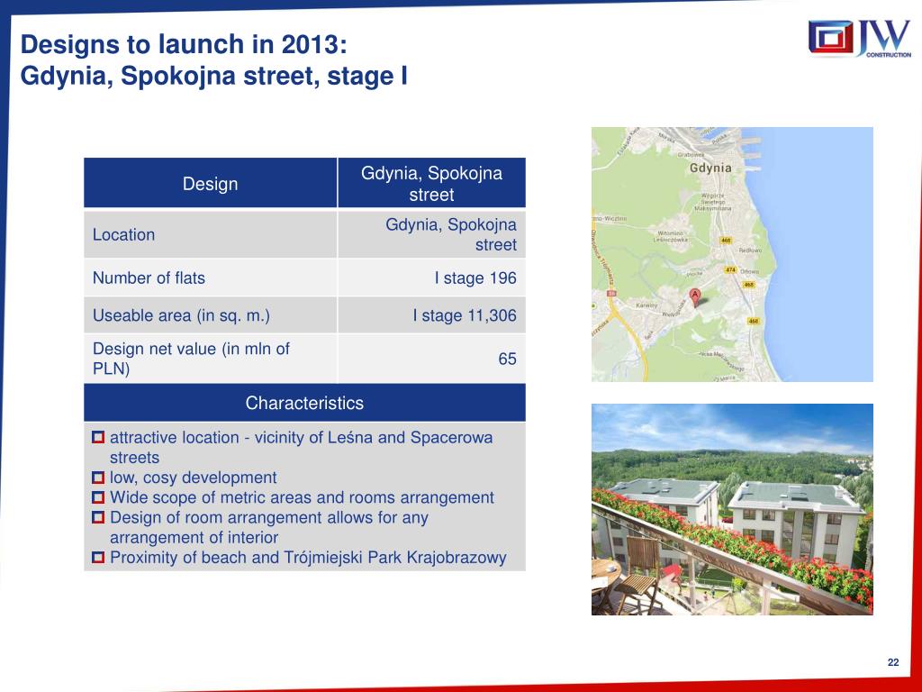The image size is (922, 692).
Task: Click the page number 22
Action: 893,662
